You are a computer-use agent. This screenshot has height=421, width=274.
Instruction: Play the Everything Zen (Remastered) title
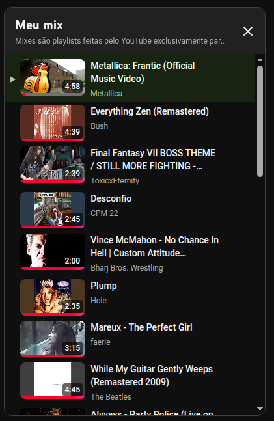click(150, 111)
